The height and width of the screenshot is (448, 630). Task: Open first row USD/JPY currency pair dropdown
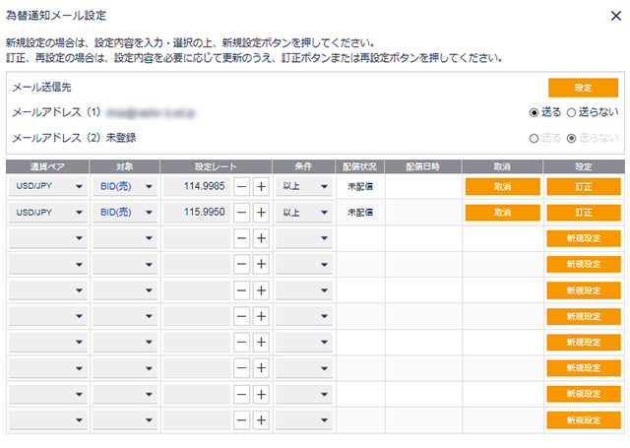pyautogui.click(x=47, y=185)
